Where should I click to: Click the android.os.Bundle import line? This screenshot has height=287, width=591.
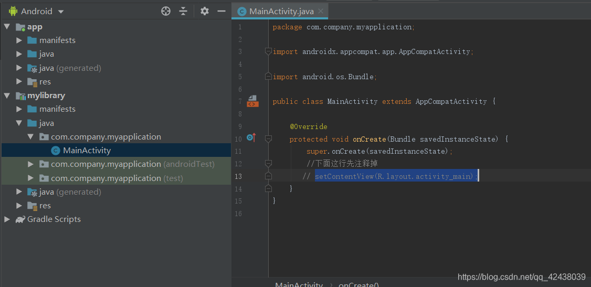[324, 77]
